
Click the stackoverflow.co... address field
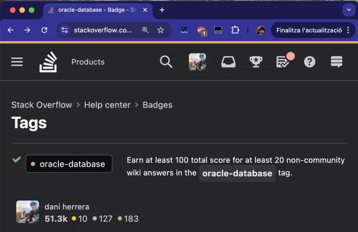point(103,30)
